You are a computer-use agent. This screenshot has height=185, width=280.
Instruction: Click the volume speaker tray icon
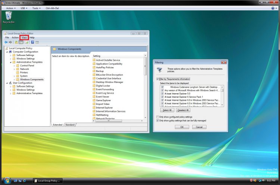tap(264, 181)
